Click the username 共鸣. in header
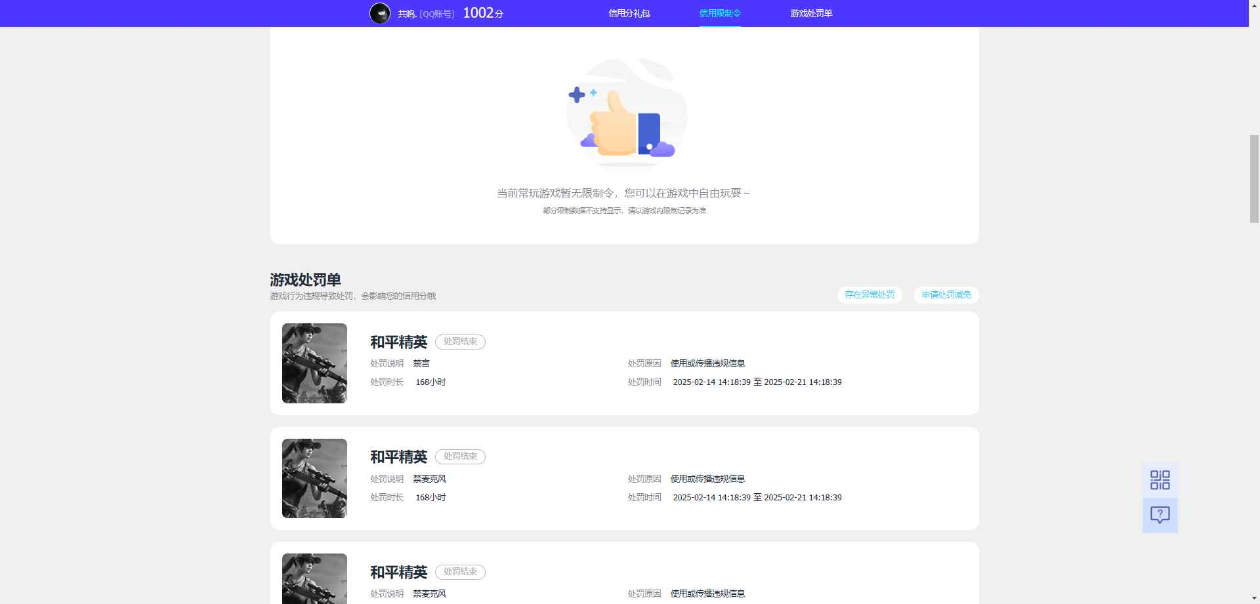Screen dimensions: 1260x604 pyautogui.click(x=407, y=14)
